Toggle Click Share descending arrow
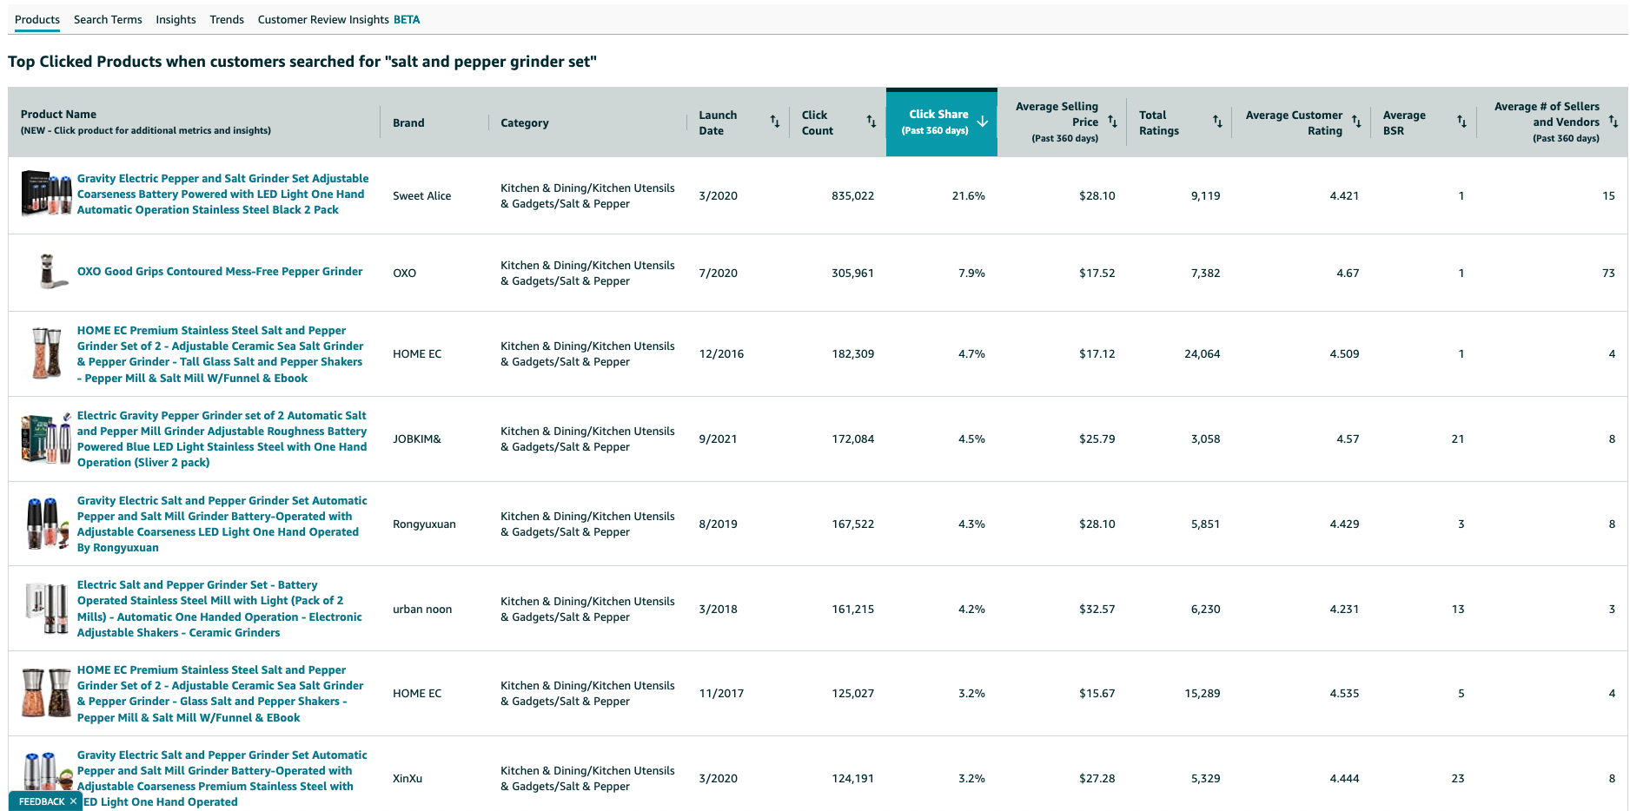 pos(983,122)
